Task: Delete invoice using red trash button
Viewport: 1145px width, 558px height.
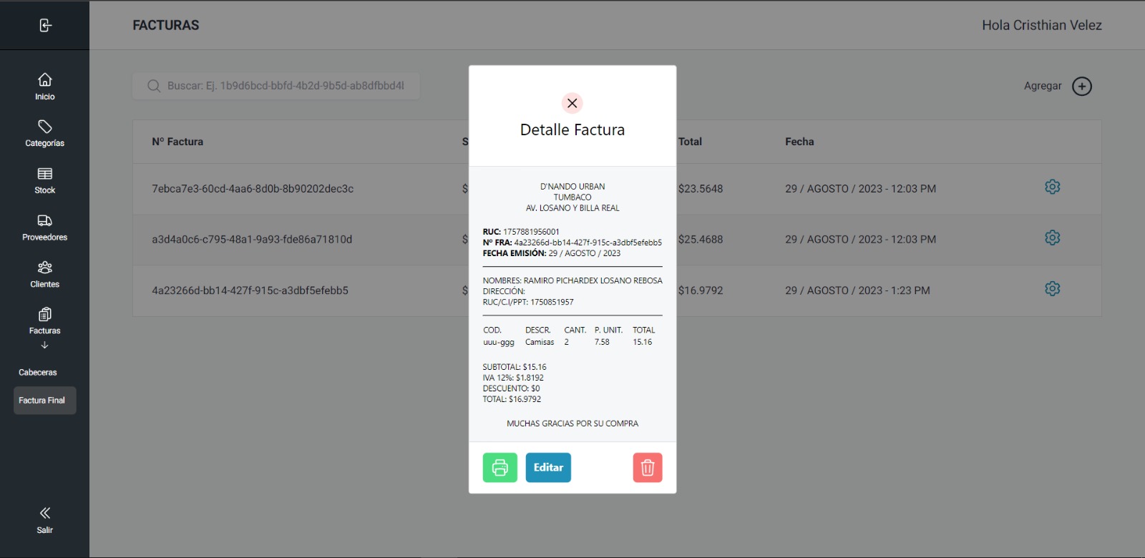Action: pos(647,468)
